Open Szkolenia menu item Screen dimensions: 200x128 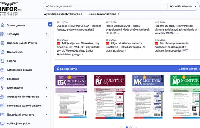tap(13, 79)
